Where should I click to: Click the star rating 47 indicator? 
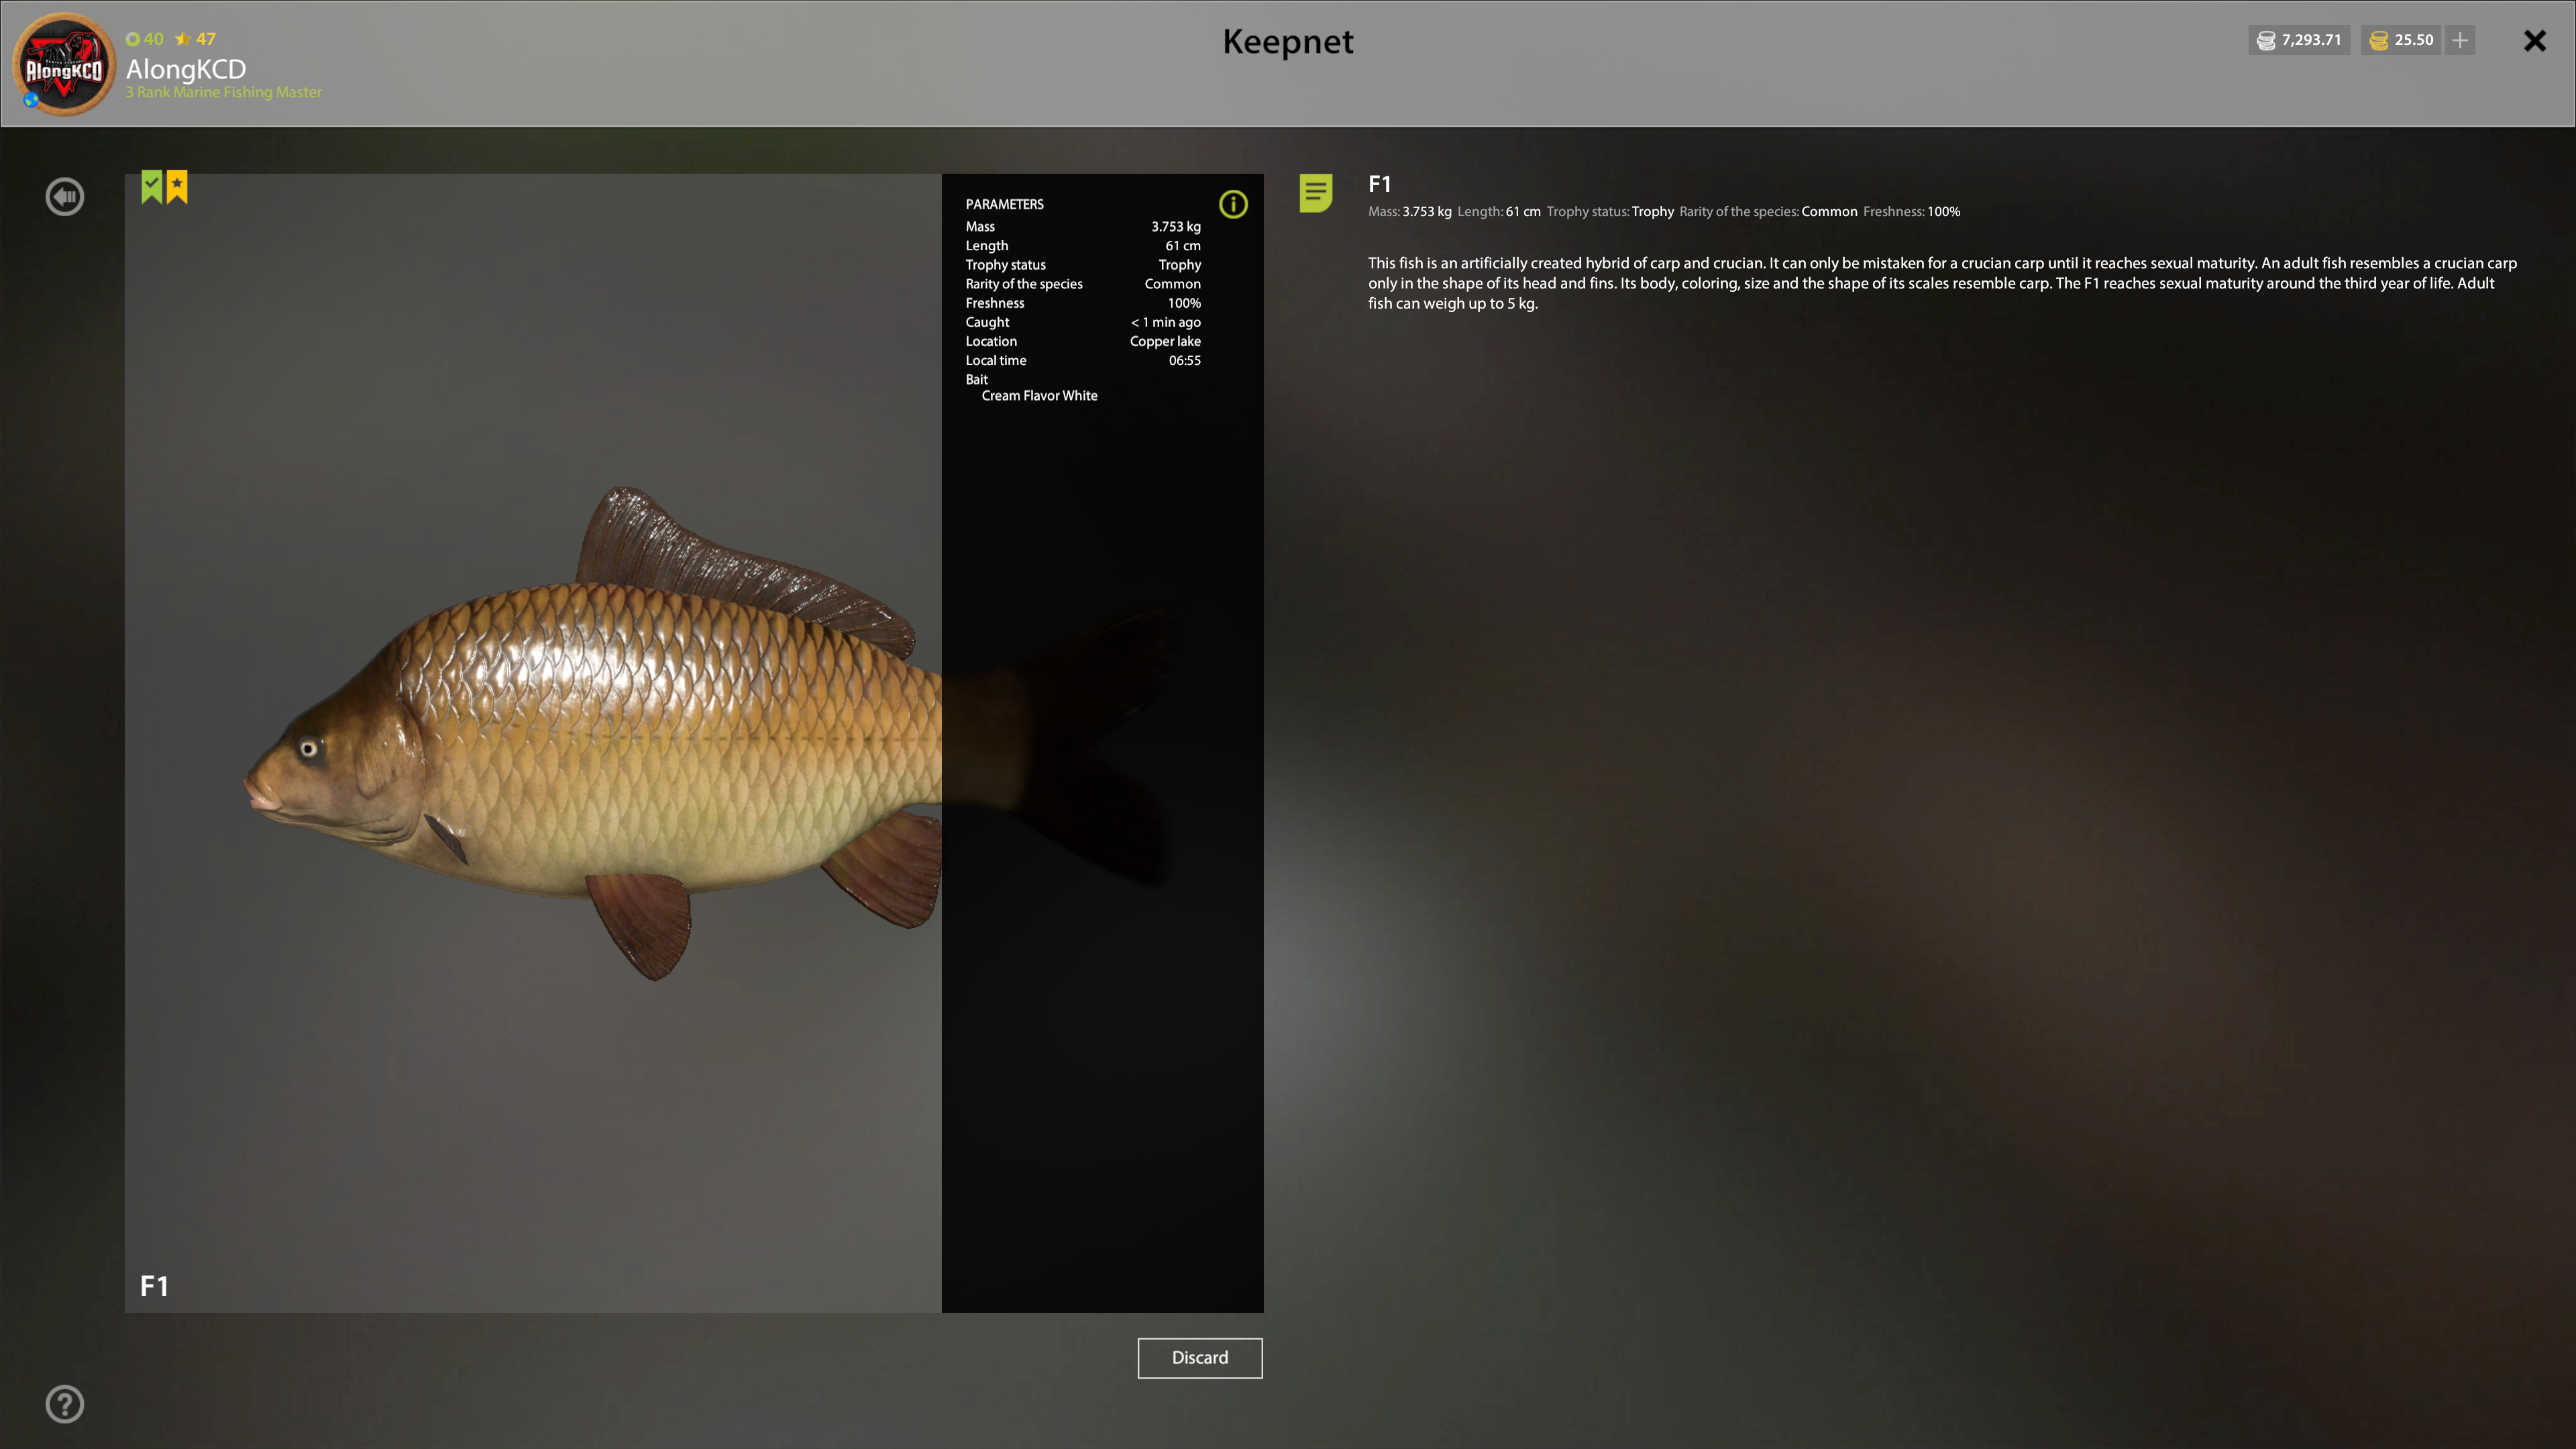(196, 39)
